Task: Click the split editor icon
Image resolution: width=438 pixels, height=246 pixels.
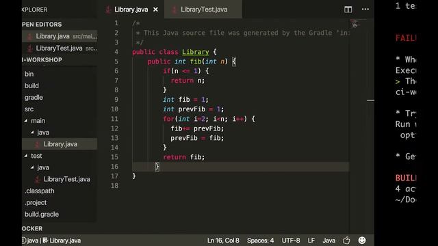Action: (348, 10)
